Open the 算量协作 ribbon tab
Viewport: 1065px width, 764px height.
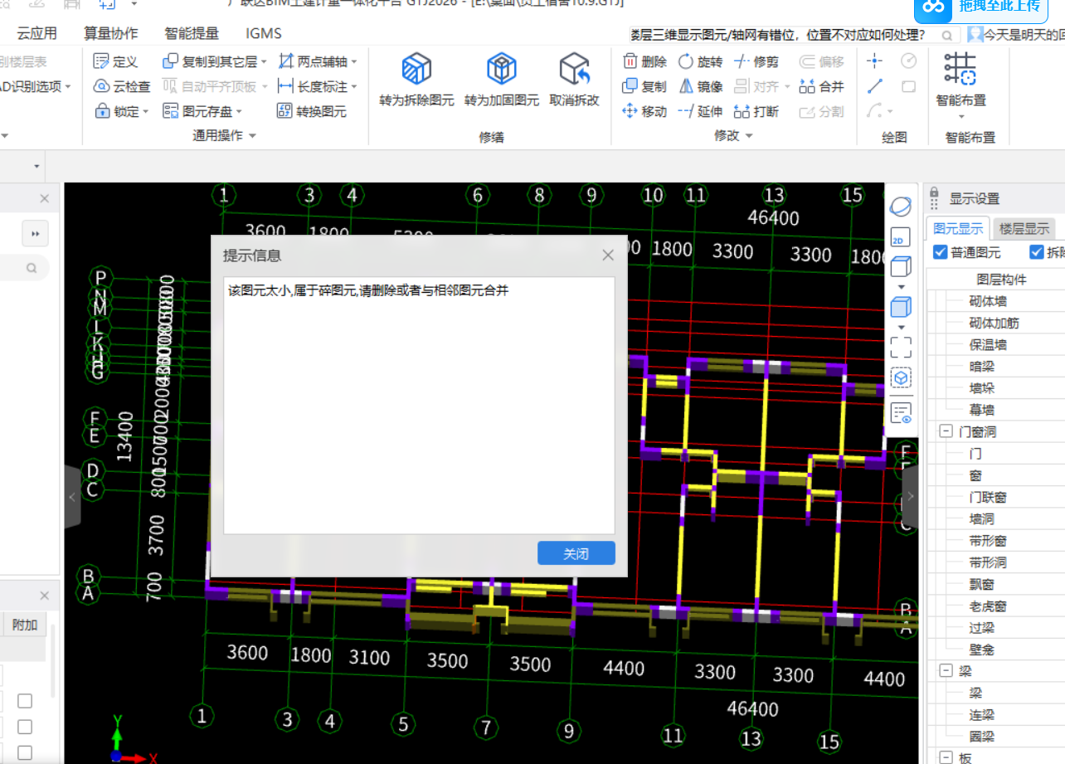[x=111, y=33]
